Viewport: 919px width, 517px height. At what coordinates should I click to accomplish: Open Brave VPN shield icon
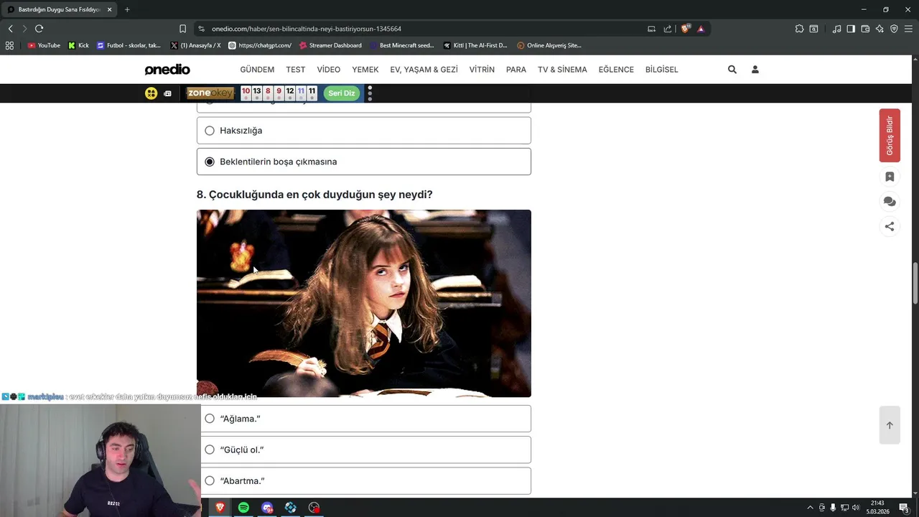[x=894, y=29]
